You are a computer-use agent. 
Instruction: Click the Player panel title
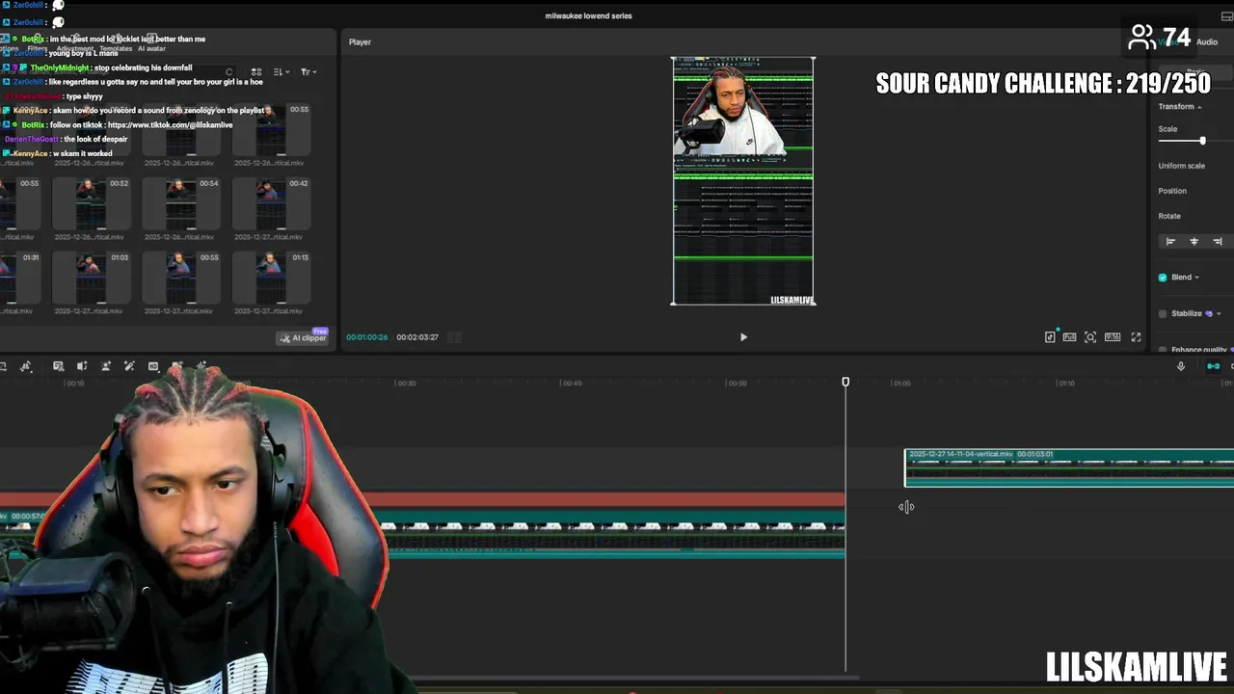click(x=360, y=42)
